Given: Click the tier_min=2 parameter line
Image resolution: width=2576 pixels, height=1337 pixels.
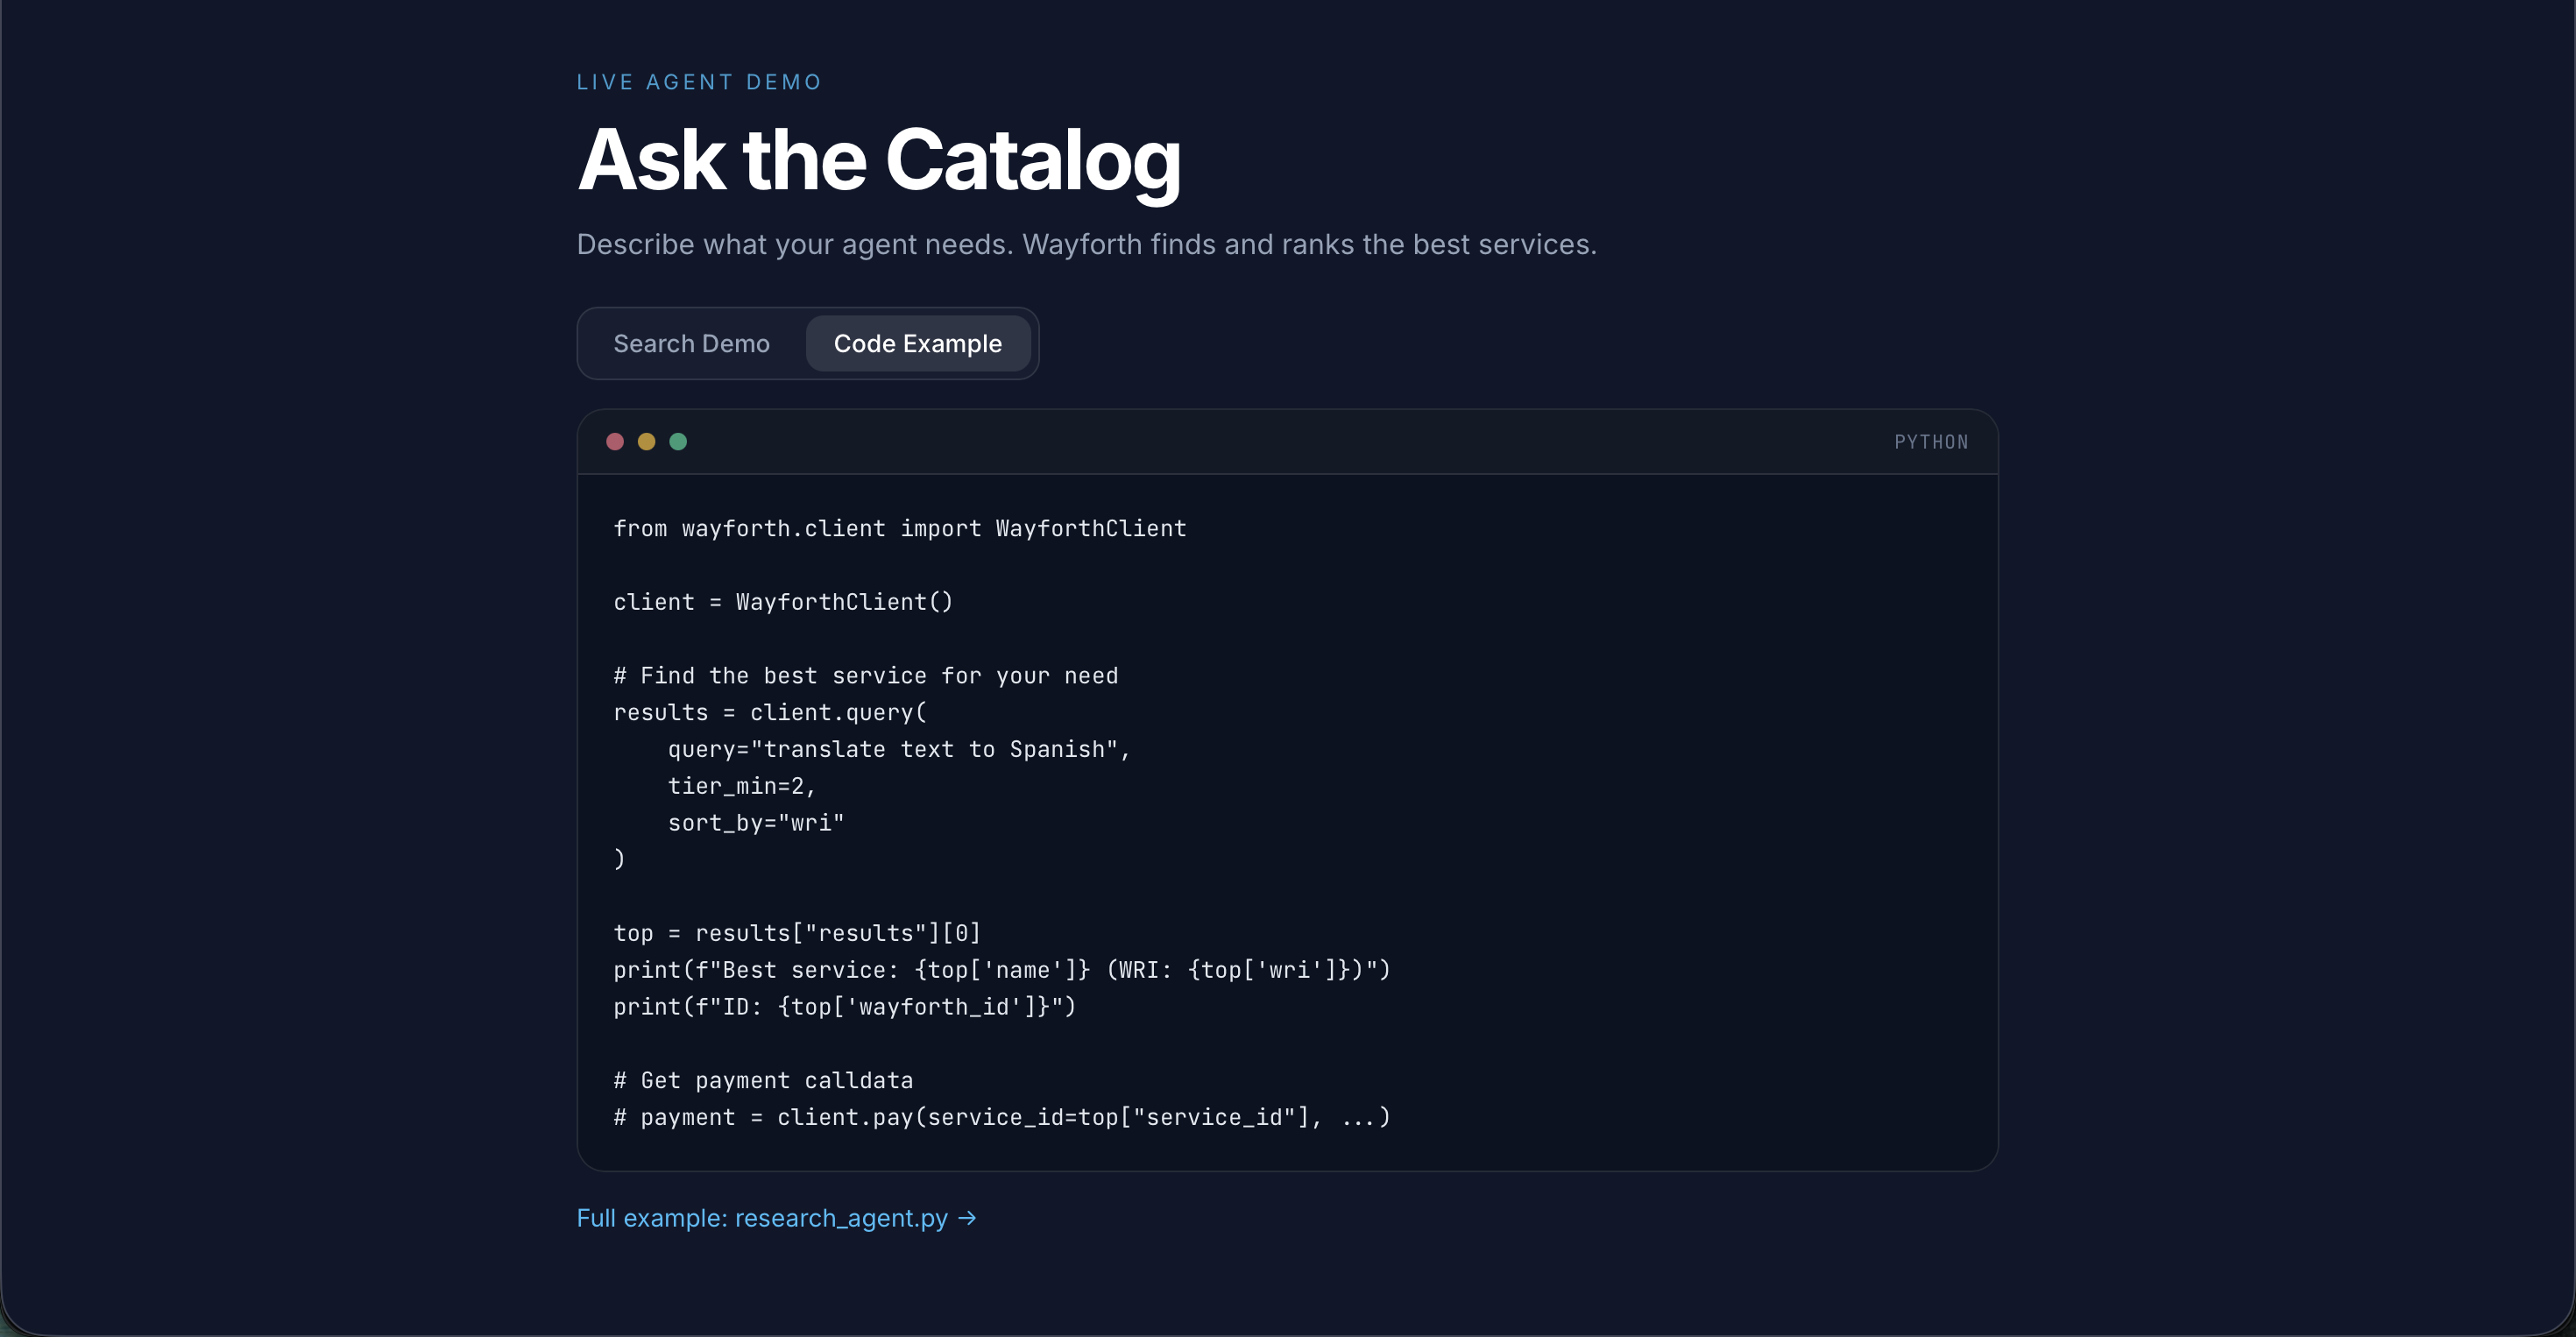Looking at the screenshot, I should pos(741,786).
